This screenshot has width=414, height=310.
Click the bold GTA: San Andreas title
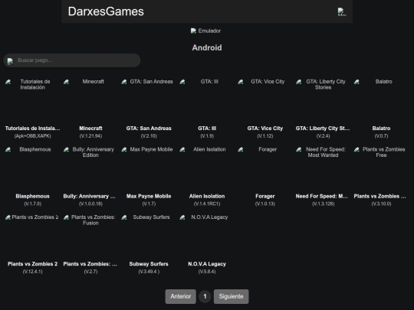pos(149,129)
